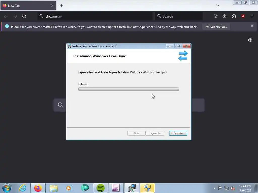Open new tab personalize gear icon

(x=250, y=40)
